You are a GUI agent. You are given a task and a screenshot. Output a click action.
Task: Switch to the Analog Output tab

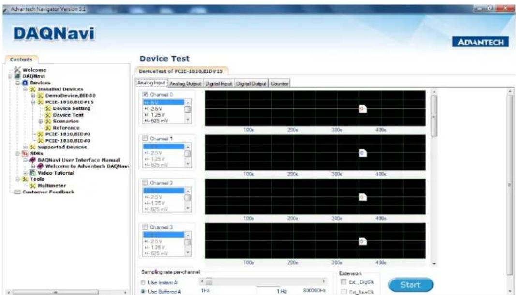[x=185, y=84]
